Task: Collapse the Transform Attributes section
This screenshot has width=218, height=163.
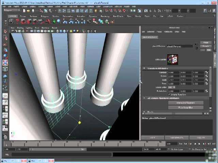Action: pyautogui.click(x=144, y=68)
